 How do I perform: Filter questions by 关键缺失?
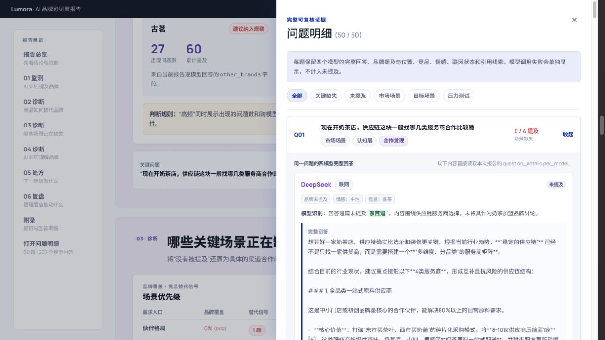[326, 96]
